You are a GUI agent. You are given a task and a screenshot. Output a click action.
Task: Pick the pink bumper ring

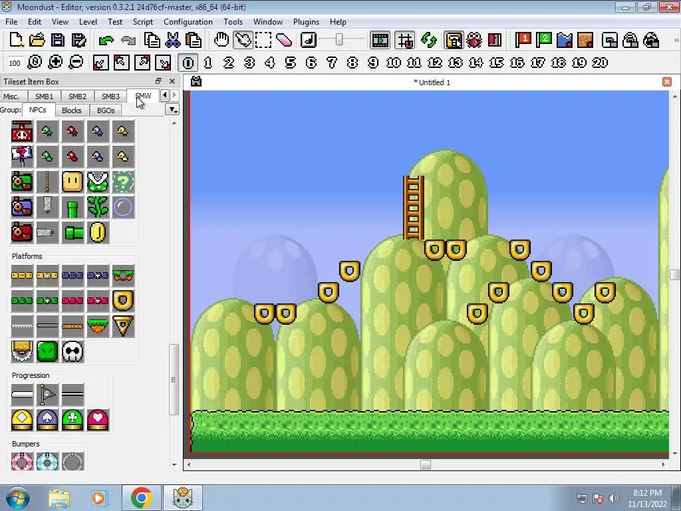(x=22, y=462)
